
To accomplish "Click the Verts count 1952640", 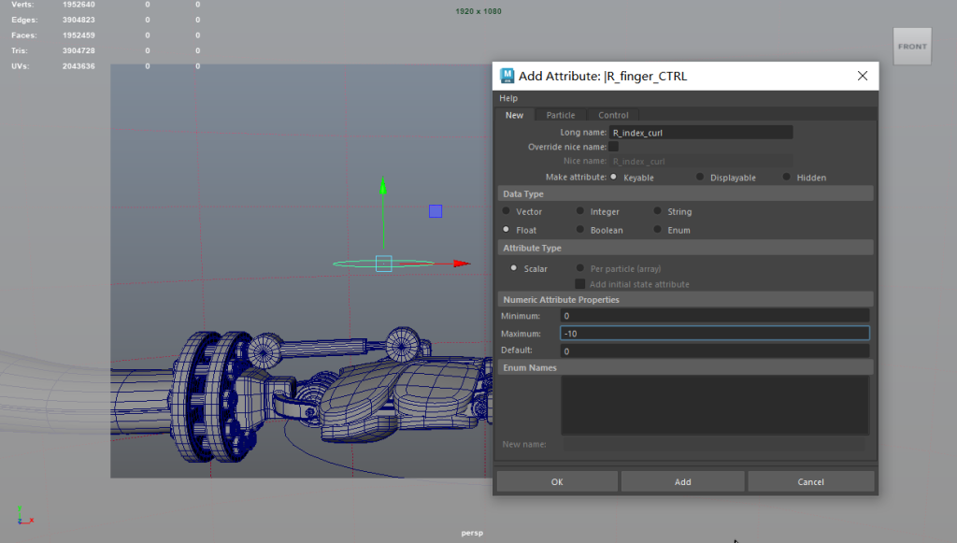I will click(79, 5).
